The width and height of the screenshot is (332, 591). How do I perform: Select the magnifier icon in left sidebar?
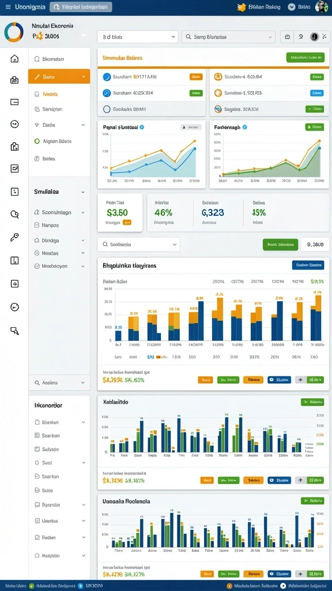pyautogui.click(x=14, y=215)
